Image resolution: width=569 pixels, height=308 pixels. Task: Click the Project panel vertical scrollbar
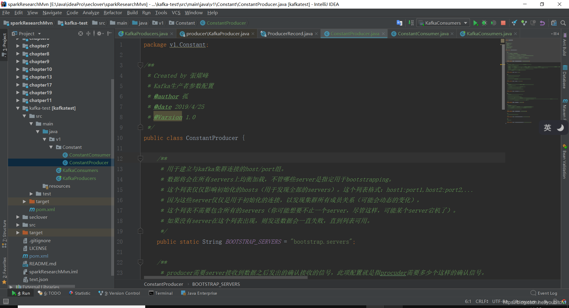coord(112,177)
